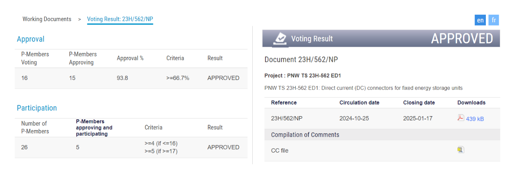Switch language to French with fr button

tap(494, 20)
